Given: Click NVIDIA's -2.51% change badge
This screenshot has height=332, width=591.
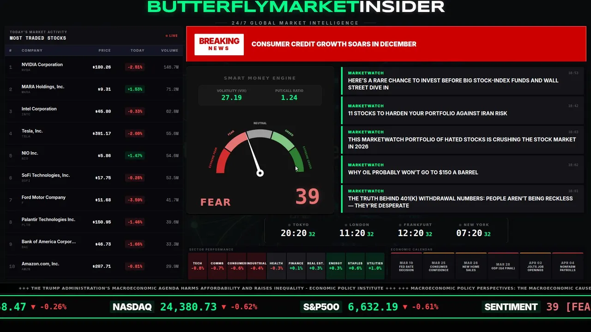Looking at the screenshot, I should click(135, 67).
